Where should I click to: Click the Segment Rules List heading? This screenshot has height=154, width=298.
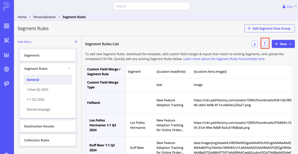click(102, 44)
